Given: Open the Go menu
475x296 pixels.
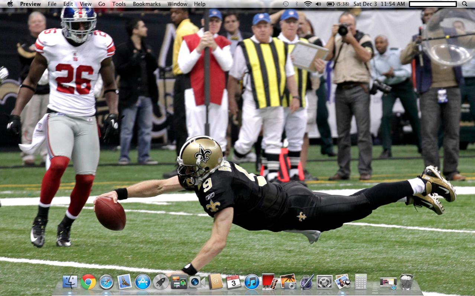Looking at the screenshot, I should (102, 4).
